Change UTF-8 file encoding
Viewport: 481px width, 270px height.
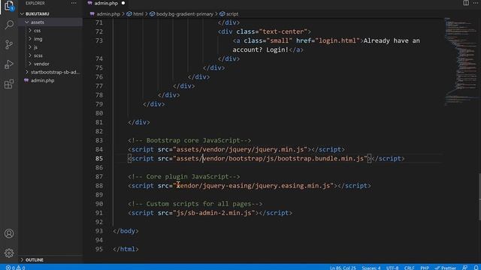pyautogui.click(x=392, y=268)
